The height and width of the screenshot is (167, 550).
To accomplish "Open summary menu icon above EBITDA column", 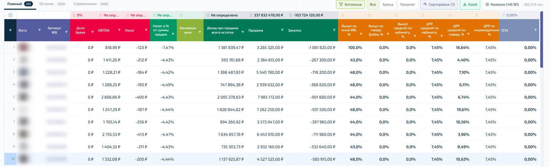I will point(101,15).
